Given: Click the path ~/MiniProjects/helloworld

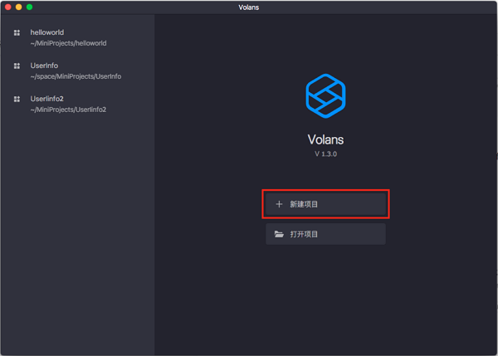Looking at the screenshot, I should coord(68,43).
